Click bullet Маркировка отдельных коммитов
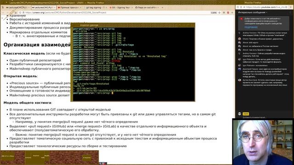The image size is (294, 165). click(x=38, y=32)
